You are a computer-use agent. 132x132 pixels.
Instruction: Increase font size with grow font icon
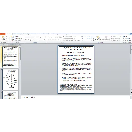(x=40, y=37)
